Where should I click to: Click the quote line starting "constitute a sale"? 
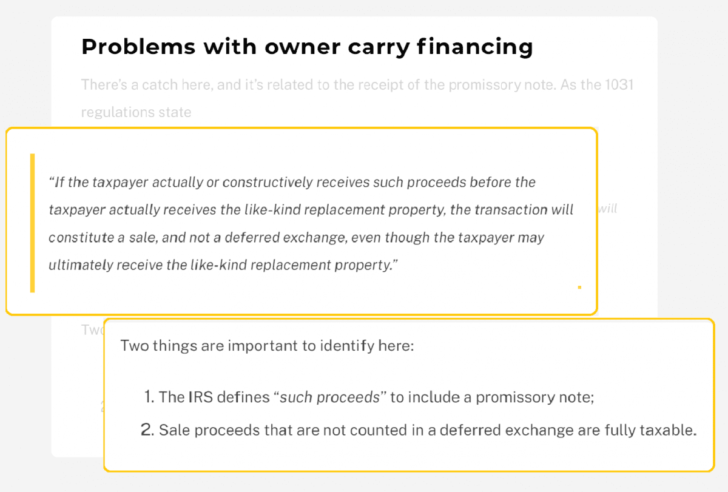[296, 238]
